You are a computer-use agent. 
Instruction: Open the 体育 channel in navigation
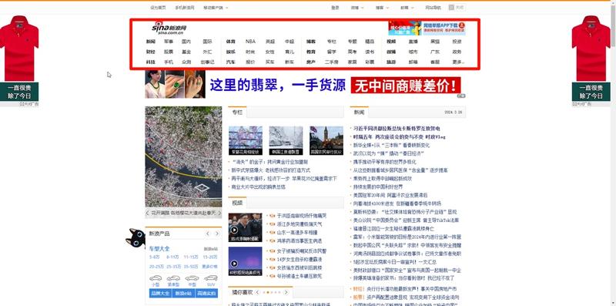pyautogui.click(x=230, y=42)
